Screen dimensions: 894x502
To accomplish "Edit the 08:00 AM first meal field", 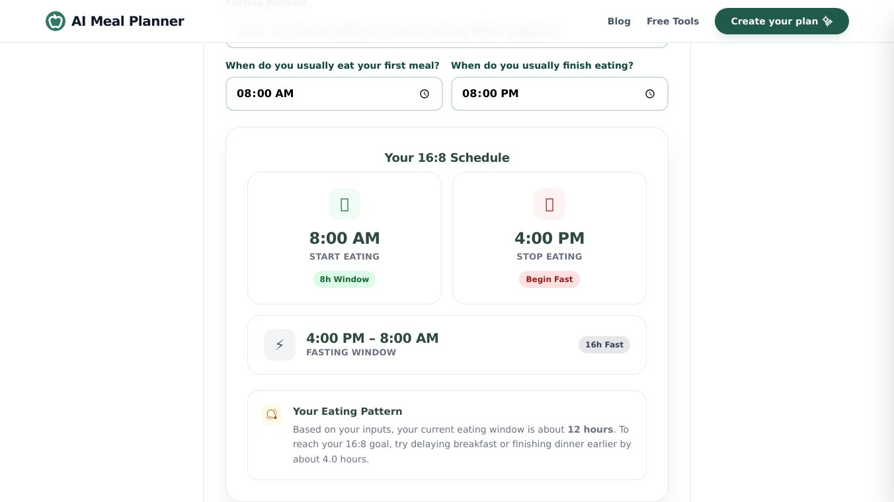I will [x=317, y=94].
